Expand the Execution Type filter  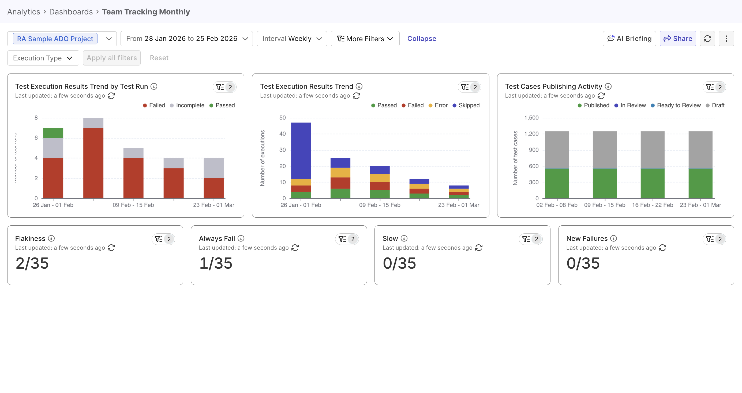43,58
